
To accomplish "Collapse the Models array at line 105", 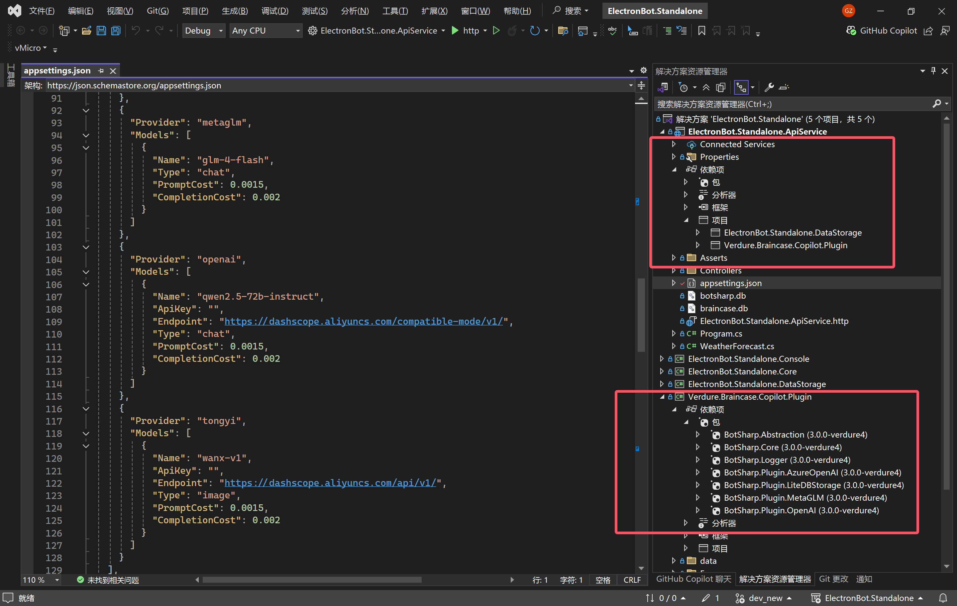I will point(86,272).
